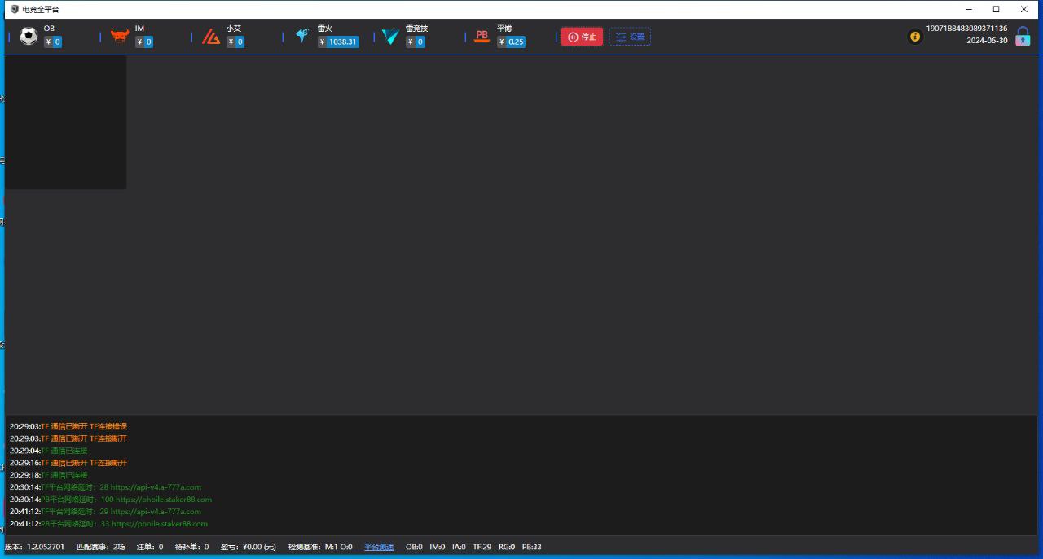This screenshot has height=559, width=1043.
Task: Click the OB balance value
Action: [x=57, y=42]
